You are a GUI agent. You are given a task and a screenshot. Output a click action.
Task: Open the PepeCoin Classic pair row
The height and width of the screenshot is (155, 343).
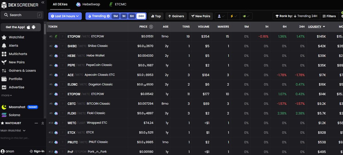[x=195, y=65]
